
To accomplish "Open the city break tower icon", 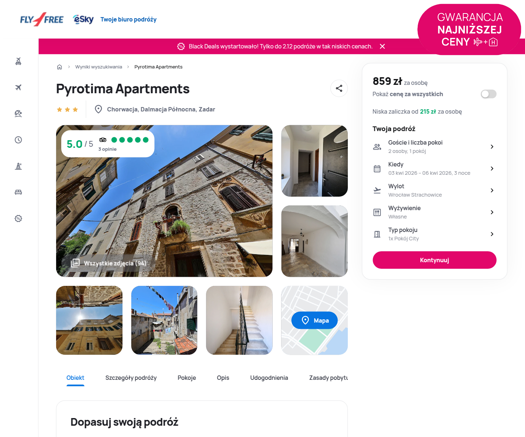I will click(x=18, y=166).
